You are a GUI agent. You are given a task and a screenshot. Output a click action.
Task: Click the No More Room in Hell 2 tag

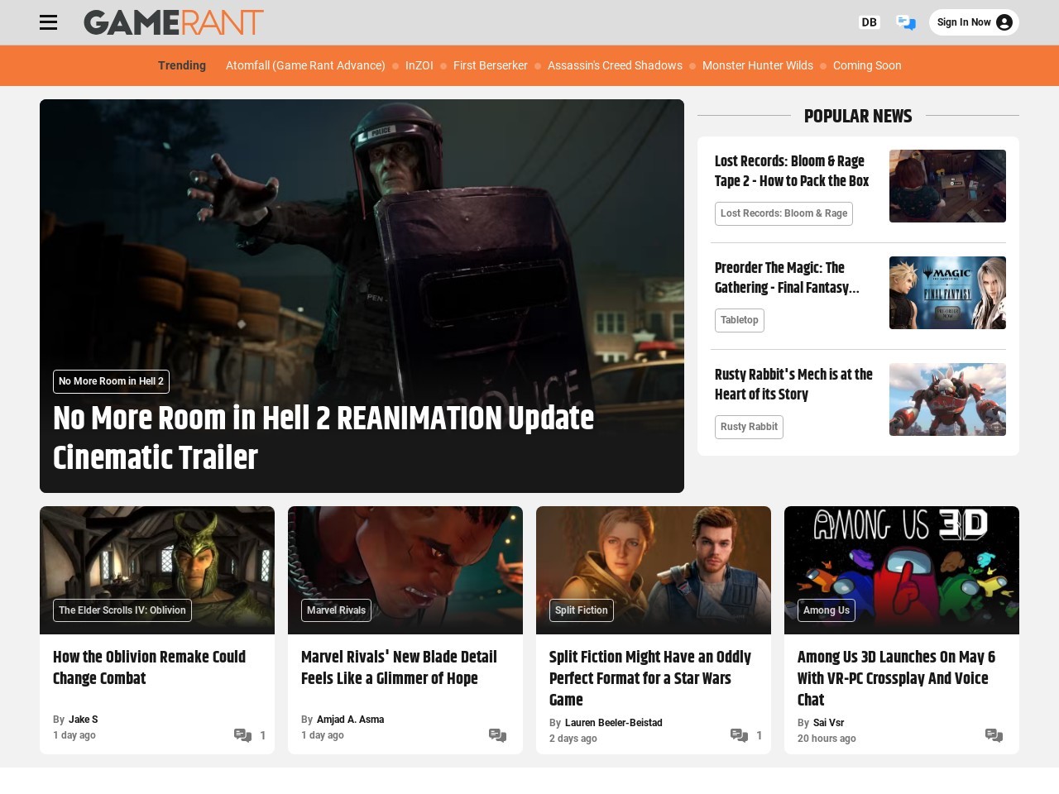(111, 381)
